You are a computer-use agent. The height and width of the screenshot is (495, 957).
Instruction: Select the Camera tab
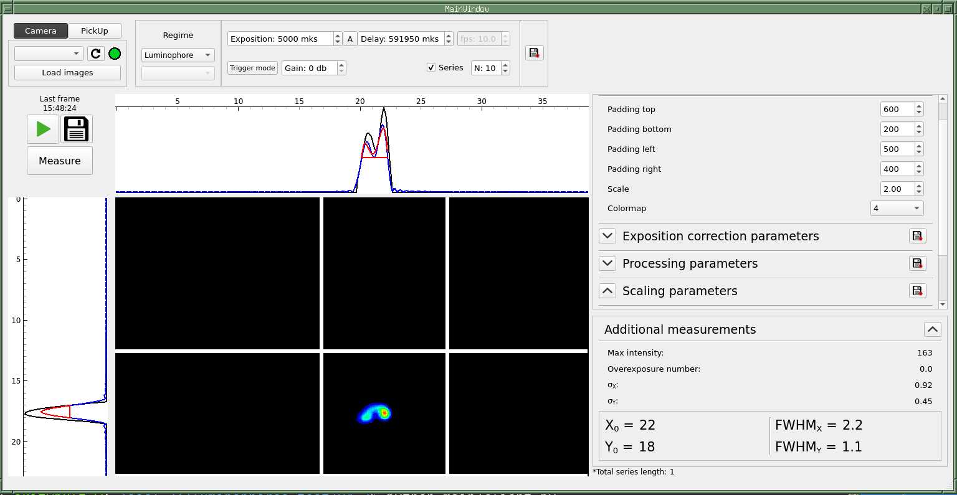click(41, 31)
